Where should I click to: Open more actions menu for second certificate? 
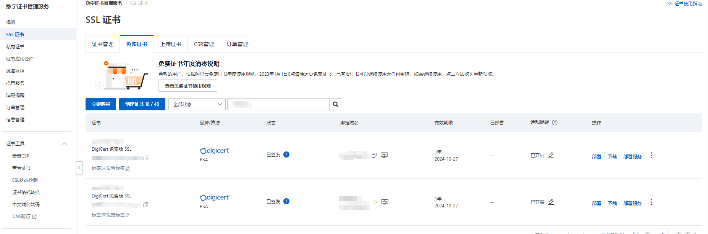(651, 202)
